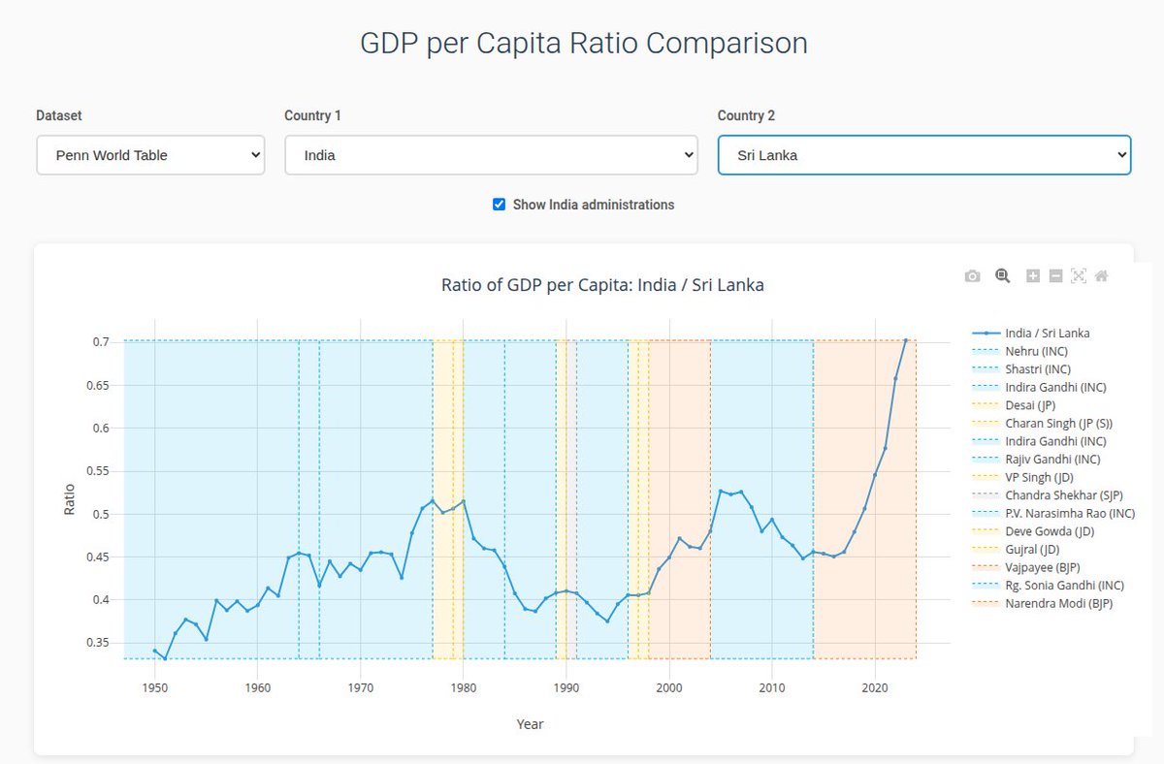The width and height of the screenshot is (1164, 764).
Task: Toggle Vajpayee (BJP) legend entry
Action: (x=1042, y=567)
